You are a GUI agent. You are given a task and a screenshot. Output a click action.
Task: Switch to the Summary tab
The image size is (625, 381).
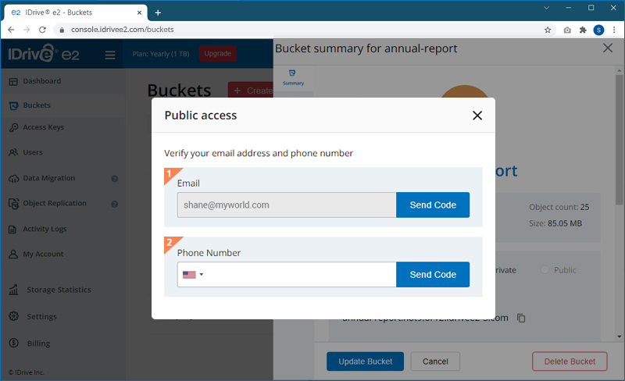tap(293, 77)
